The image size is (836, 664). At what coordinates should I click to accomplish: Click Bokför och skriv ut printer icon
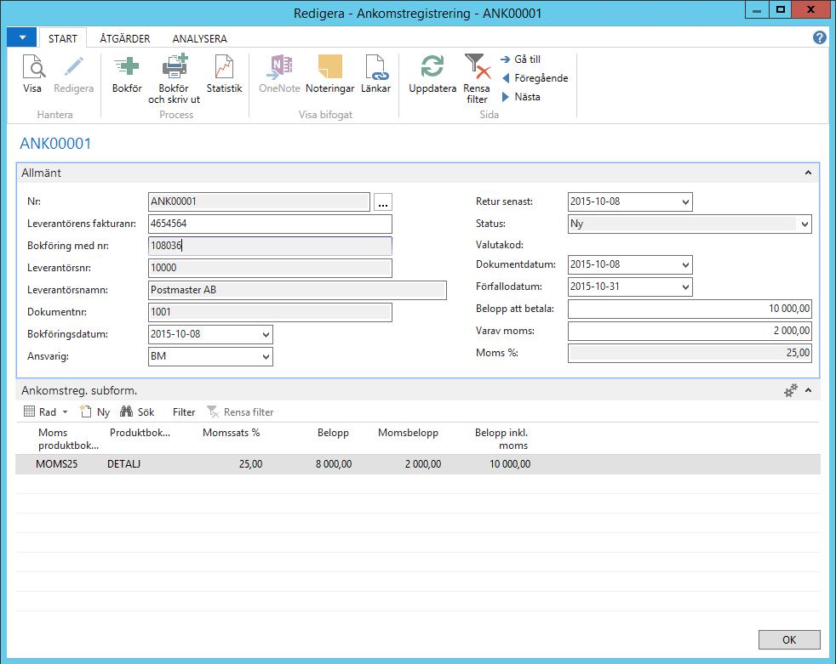pos(175,66)
